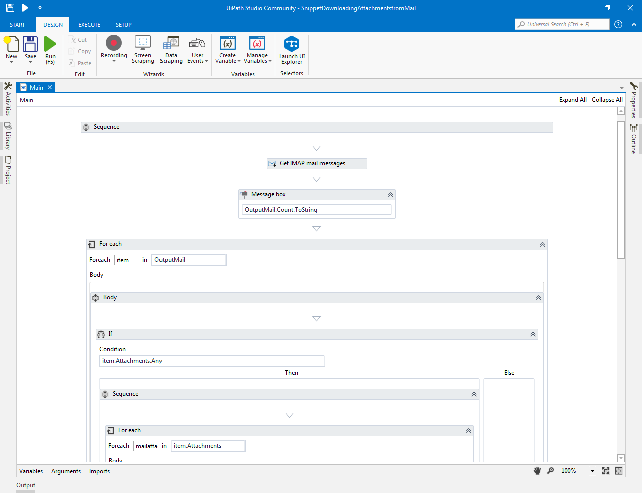Open the Output panel
Image resolution: width=642 pixels, height=493 pixels.
26,485
